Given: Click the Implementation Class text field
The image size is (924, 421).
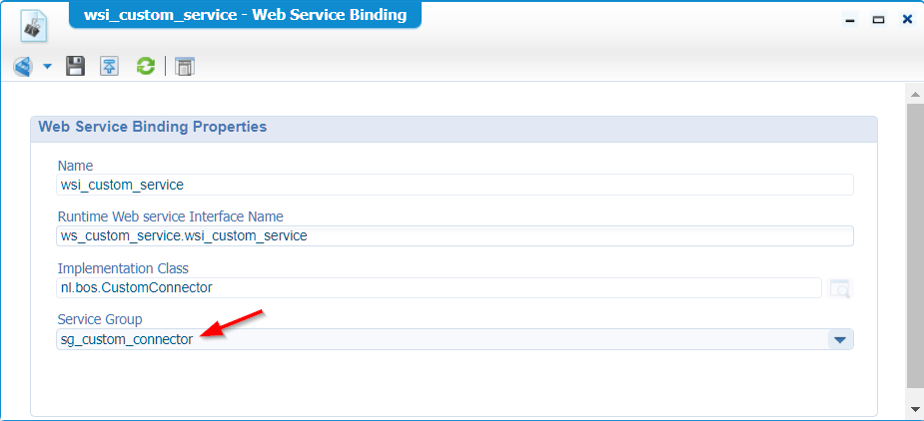Looking at the screenshot, I should pos(438,288).
